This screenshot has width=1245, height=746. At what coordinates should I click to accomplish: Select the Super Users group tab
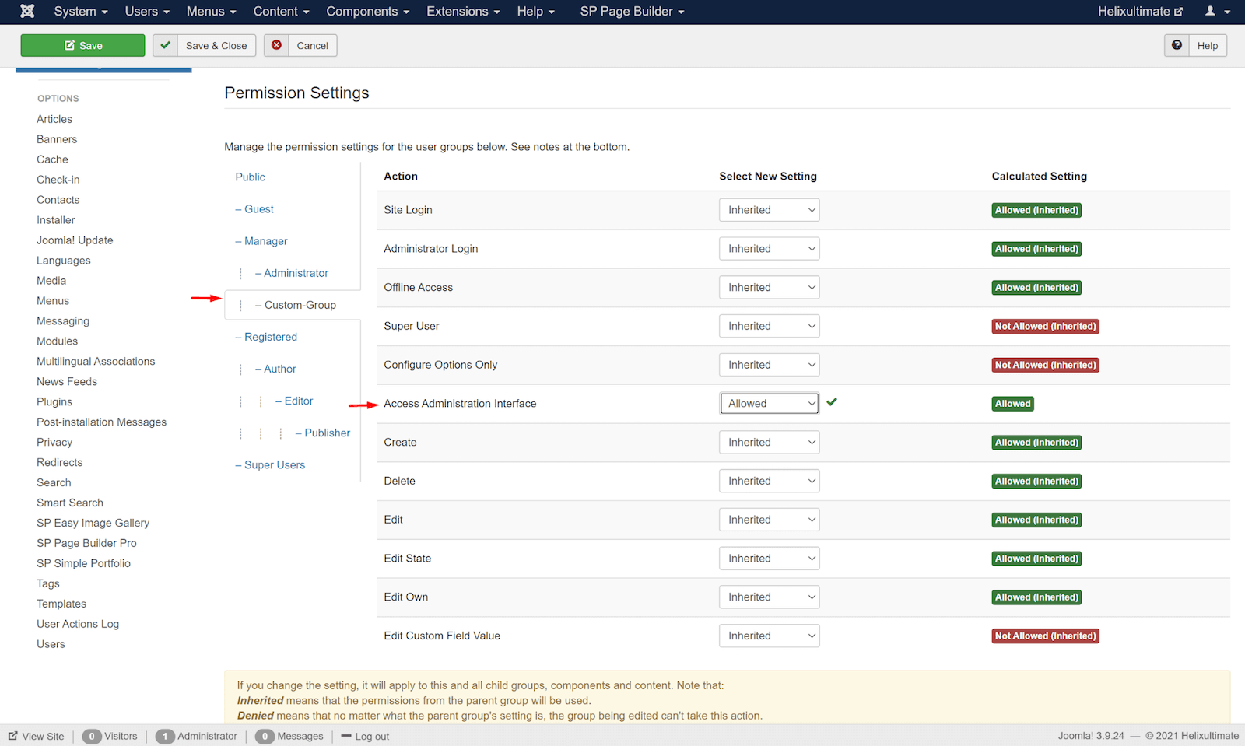pyautogui.click(x=274, y=464)
